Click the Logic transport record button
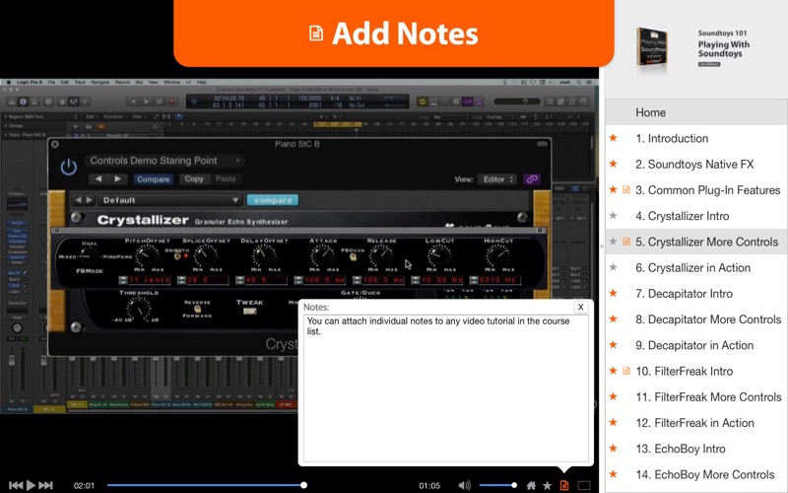The image size is (788, 493). (171, 102)
